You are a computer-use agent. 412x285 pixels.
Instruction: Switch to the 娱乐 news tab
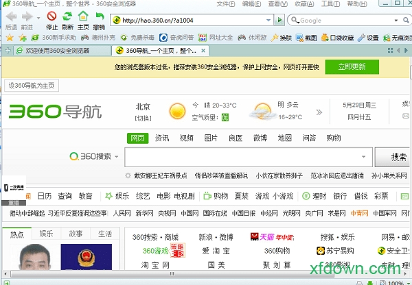(46, 234)
